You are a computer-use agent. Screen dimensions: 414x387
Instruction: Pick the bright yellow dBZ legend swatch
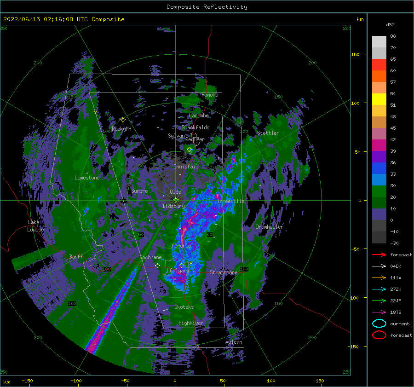coord(379,99)
